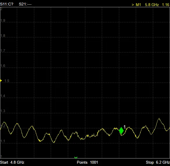Click the yellow reference level arrow at 1.5

click(x=1, y=81)
